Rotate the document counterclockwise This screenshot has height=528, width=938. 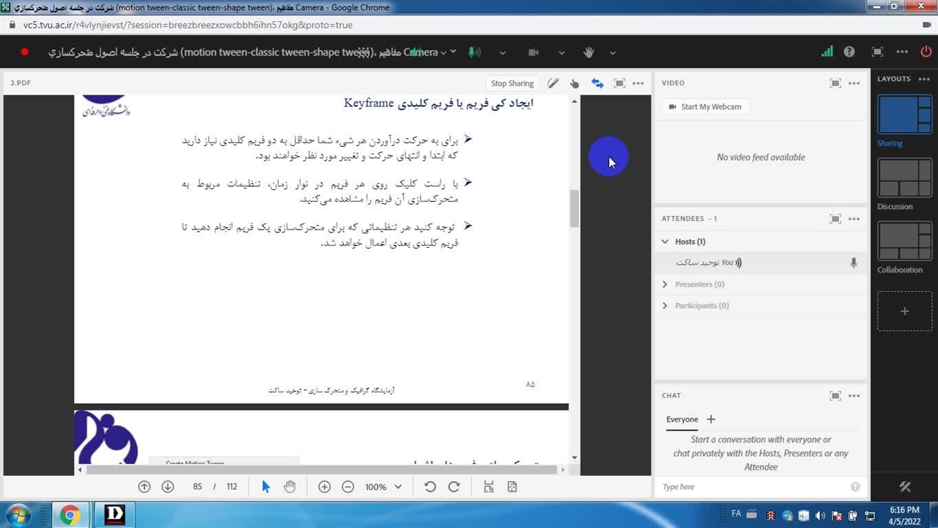(430, 487)
